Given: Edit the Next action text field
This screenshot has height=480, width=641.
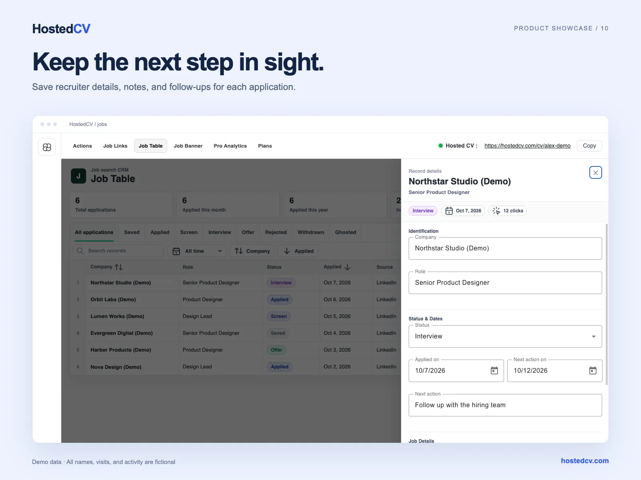Looking at the screenshot, I should point(505,405).
